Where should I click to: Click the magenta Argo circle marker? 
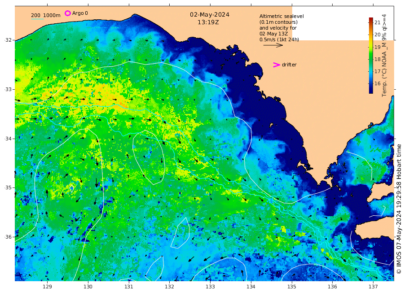click(x=67, y=13)
